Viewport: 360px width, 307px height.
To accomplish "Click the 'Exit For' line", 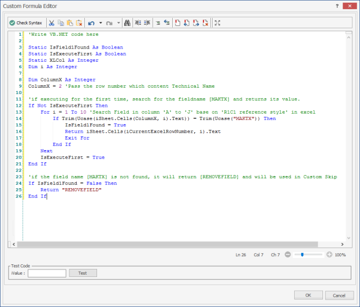I will pos(77,138).
